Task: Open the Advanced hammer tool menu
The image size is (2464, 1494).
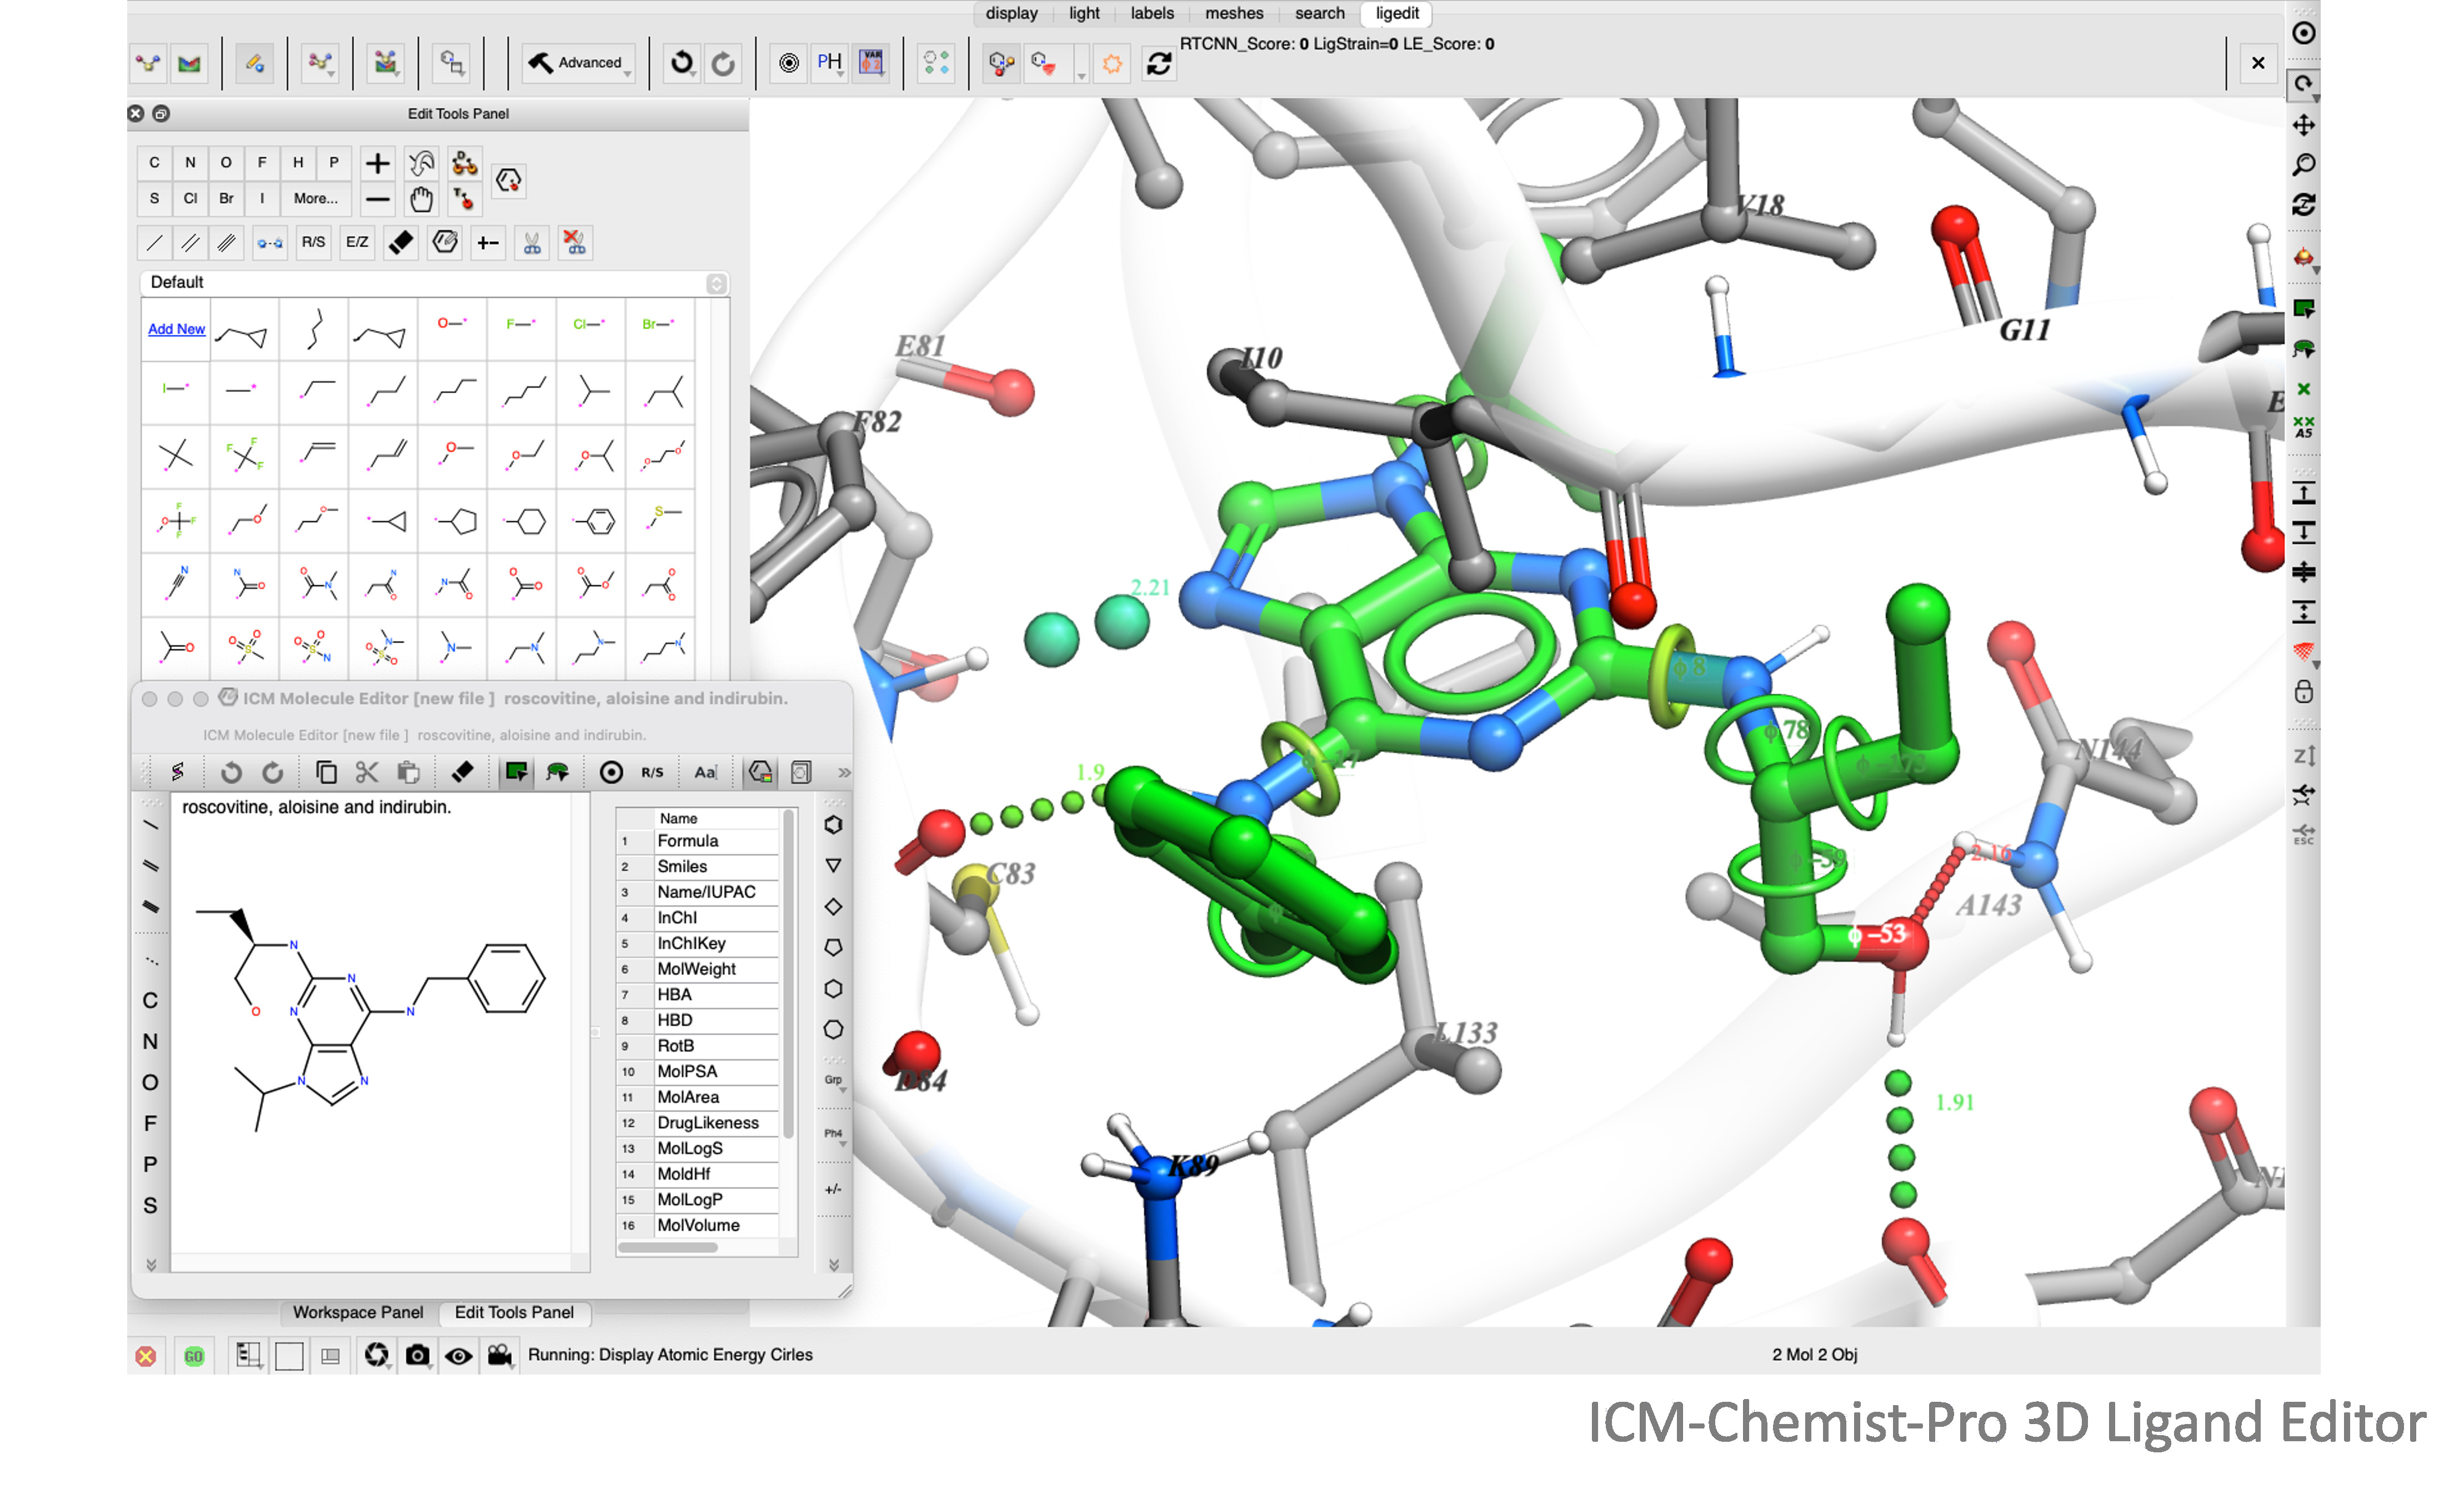Action: pos(578,62)
